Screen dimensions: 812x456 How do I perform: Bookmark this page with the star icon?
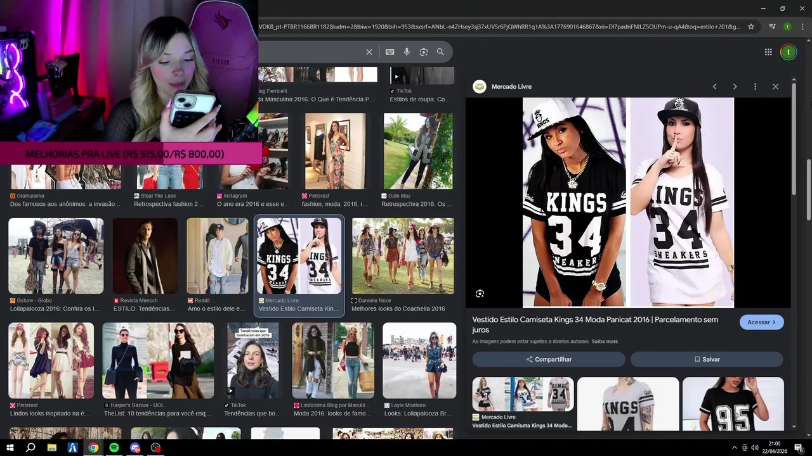click(x=751, y=27)
